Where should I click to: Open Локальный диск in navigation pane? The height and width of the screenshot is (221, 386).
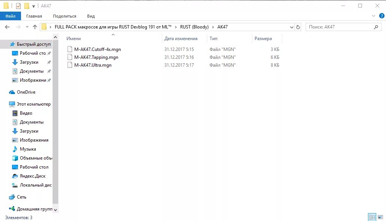tap(36, 185)
